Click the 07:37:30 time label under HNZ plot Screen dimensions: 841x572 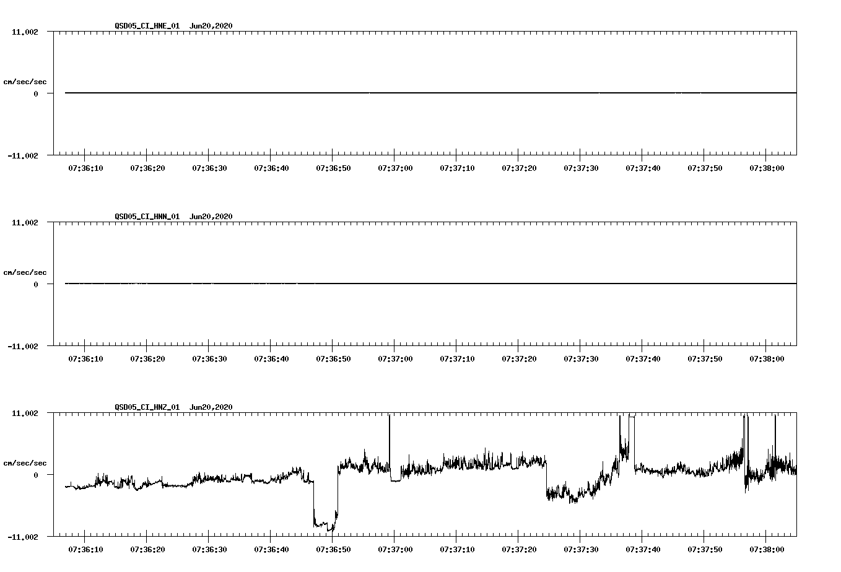[581, 550]
